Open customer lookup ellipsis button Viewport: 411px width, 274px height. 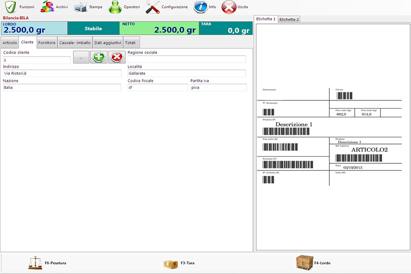coord(81,58)
